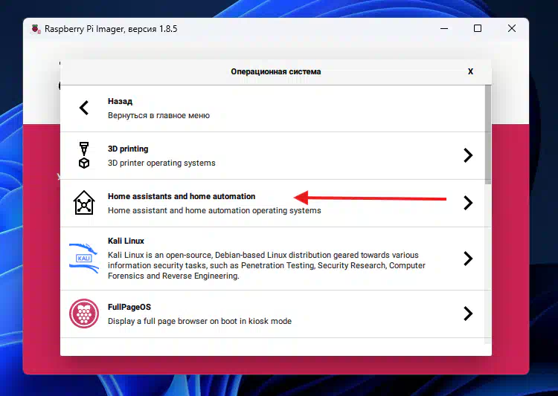
Task: Click the OS list vertical scrollbar thumb
Action: 488,134
